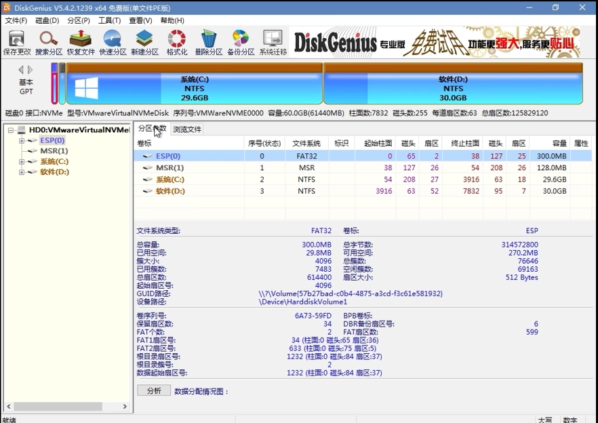
Task: Click the drive icon of ESP(0) table row
Action: (147, 156)
